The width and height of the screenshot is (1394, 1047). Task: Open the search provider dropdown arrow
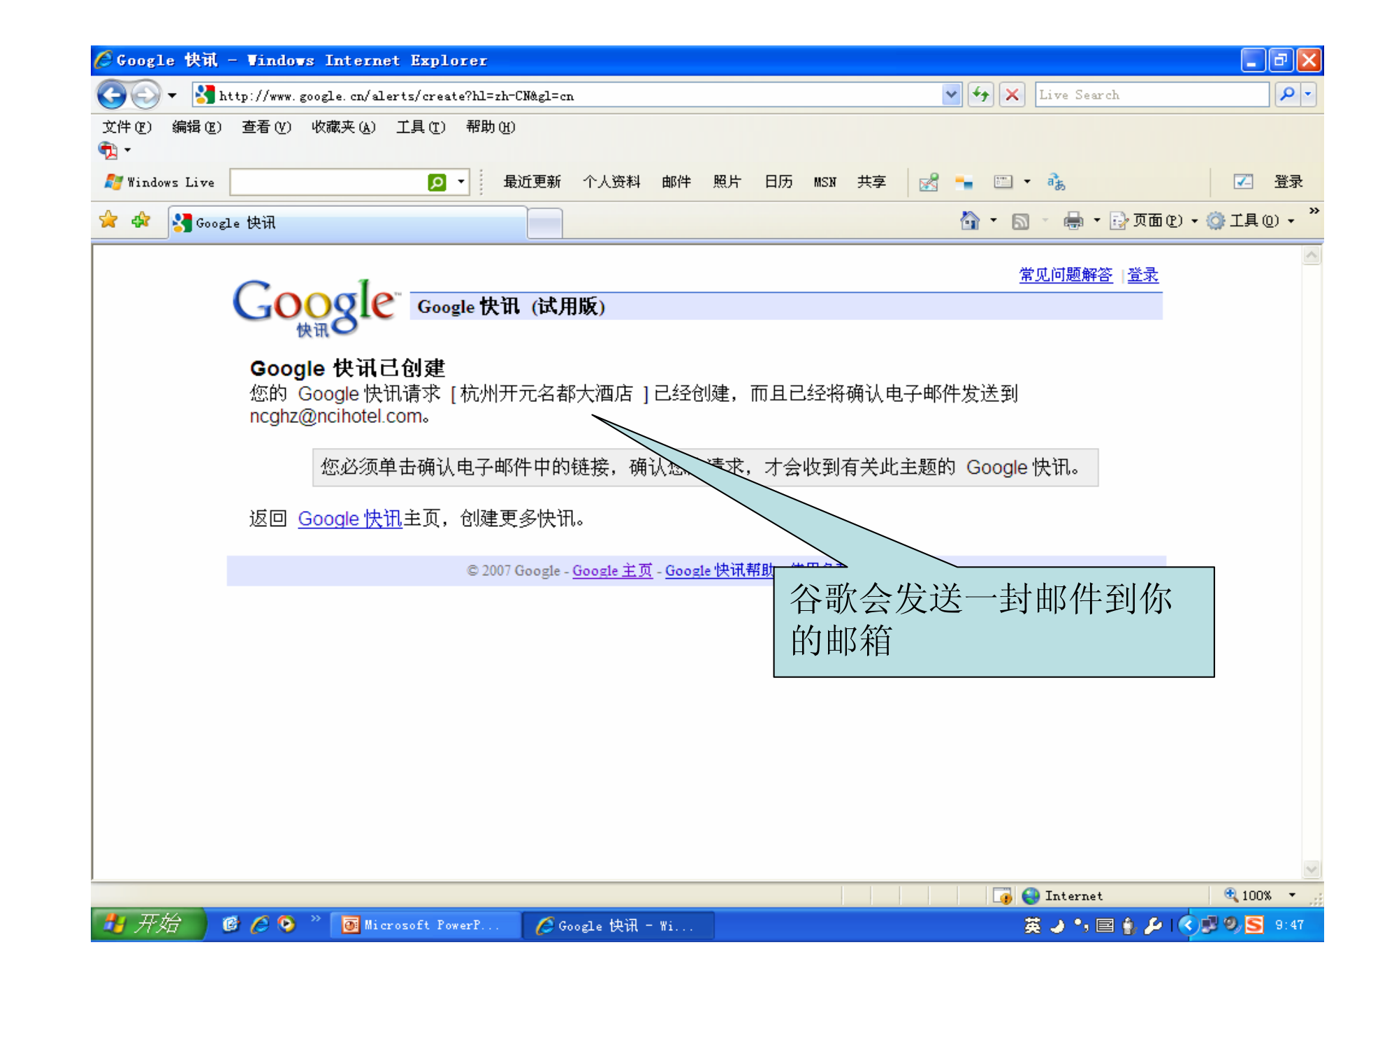point(1309,94)
